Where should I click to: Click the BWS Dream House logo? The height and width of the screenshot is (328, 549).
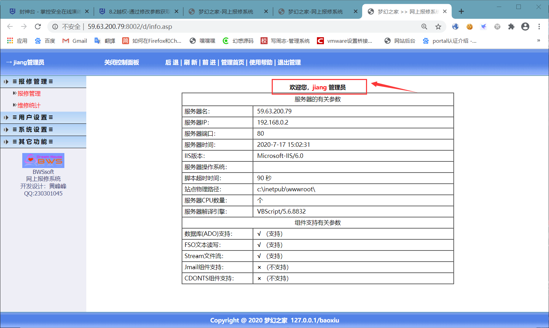(43, 161)
